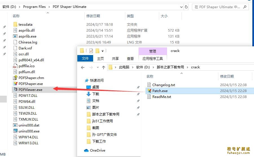Go up one folder level in crack window
The image size is (254, 157).
(104, 67)
